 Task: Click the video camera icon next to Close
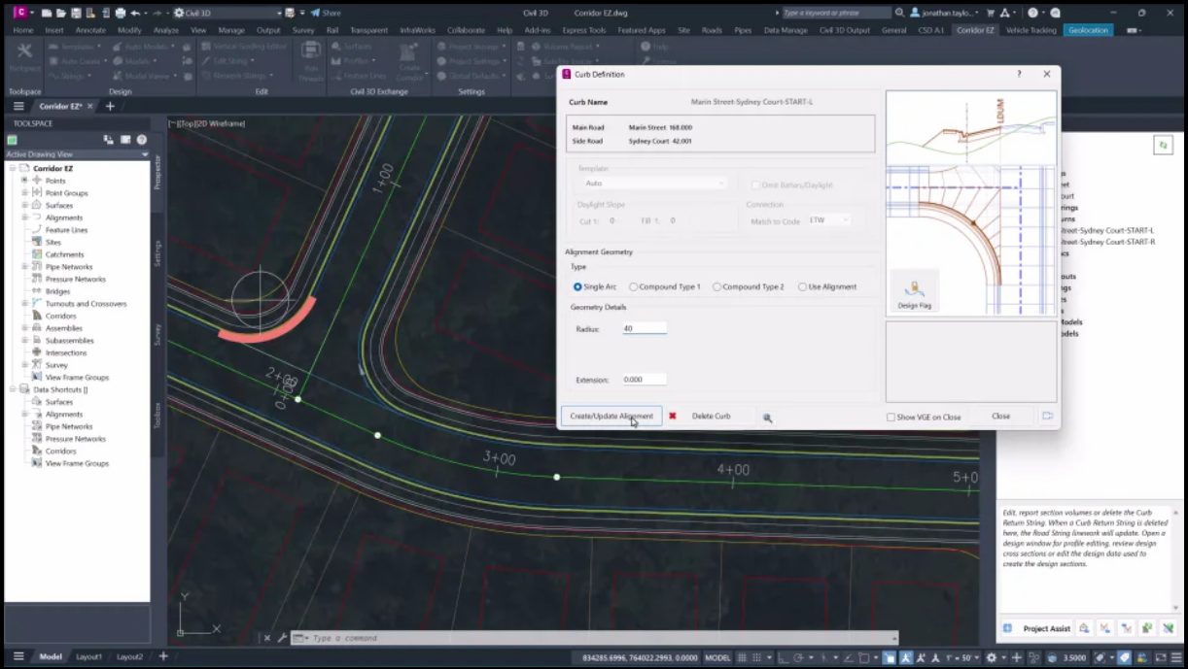pos(1047,416)
